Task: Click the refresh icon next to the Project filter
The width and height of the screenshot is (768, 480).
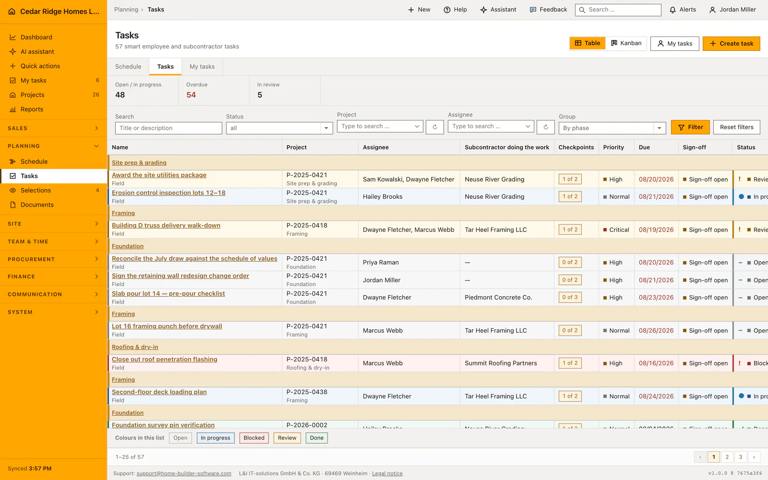Action: tap(435, 127)
